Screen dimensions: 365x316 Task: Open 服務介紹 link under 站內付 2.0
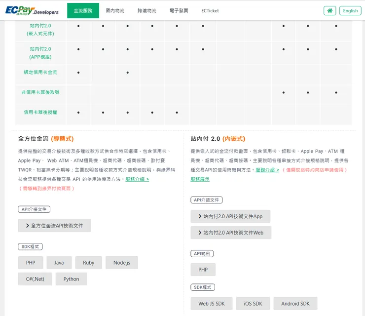[x=267, y=170]
